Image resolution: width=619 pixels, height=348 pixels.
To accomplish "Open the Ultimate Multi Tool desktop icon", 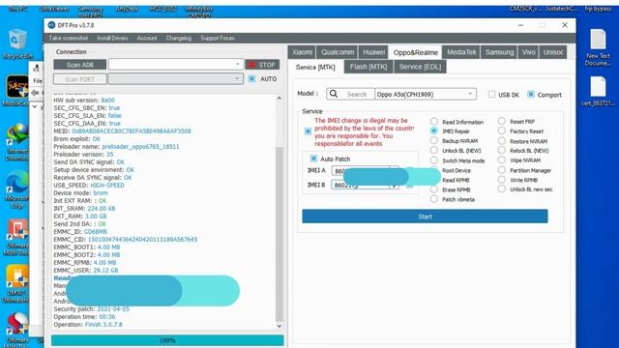I will click(x=17, y=237).
